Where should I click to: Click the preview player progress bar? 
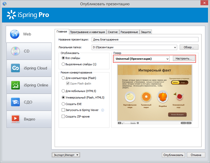129,123
